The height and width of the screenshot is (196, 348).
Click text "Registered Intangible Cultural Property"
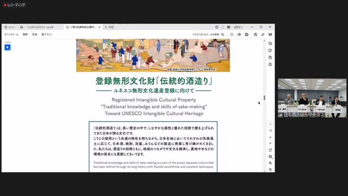[154, 100]
